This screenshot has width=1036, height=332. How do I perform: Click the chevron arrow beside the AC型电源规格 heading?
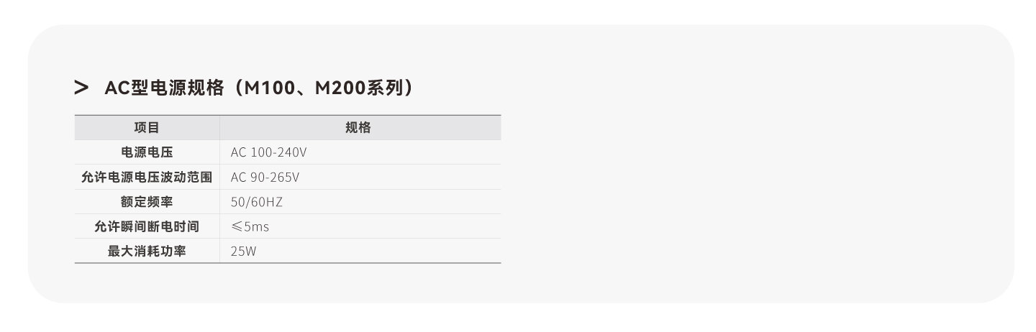(81, 88)
